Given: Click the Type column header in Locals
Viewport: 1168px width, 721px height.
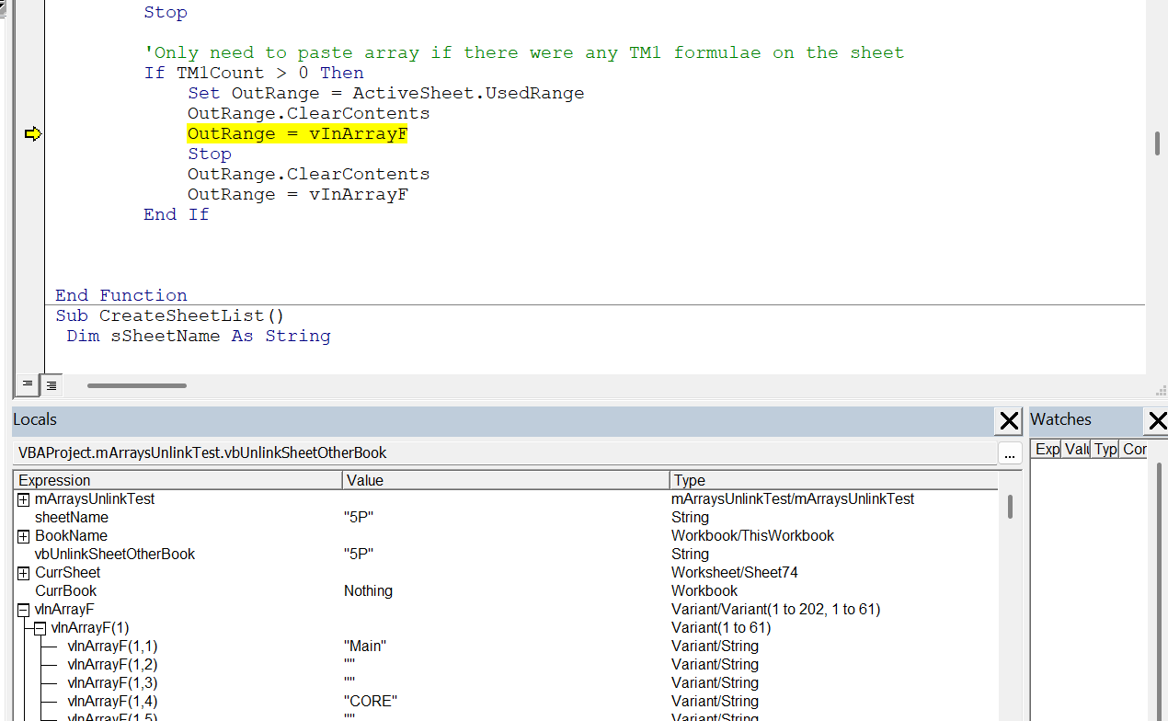Looking at the screenshot, I should coord(833,480).
